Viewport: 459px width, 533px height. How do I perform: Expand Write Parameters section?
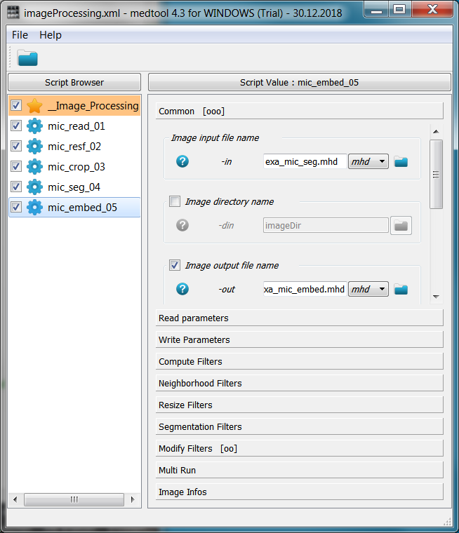300,339
